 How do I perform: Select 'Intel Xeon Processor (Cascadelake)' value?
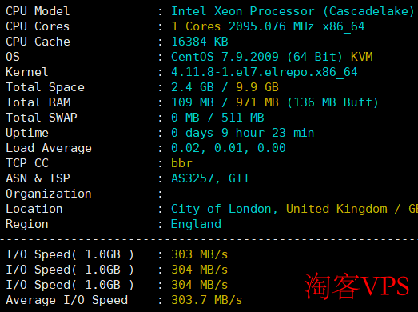click(293, 11)
